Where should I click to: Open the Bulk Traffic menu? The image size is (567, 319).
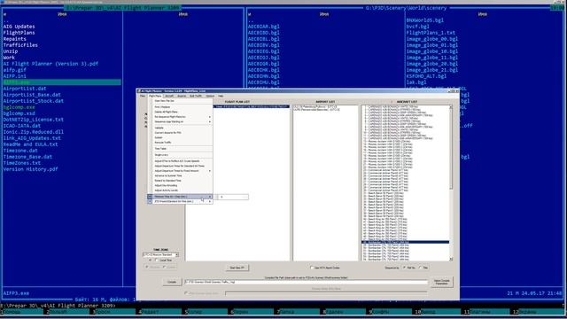click(x=196, y=96)
